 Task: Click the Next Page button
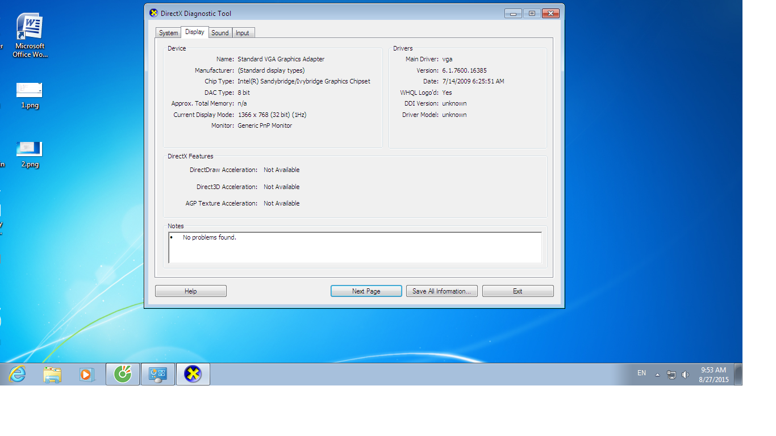(366, 291)
